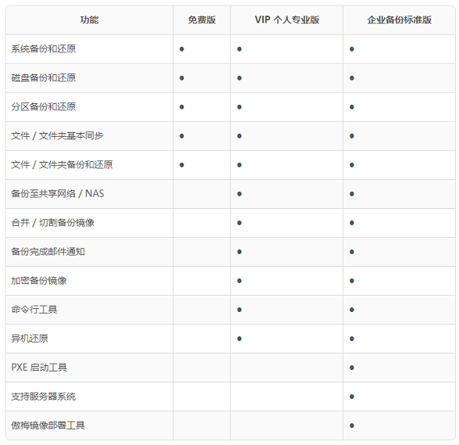Click 企业备份标准版 dot for PXE 启动工具

(x=352, y=368)
